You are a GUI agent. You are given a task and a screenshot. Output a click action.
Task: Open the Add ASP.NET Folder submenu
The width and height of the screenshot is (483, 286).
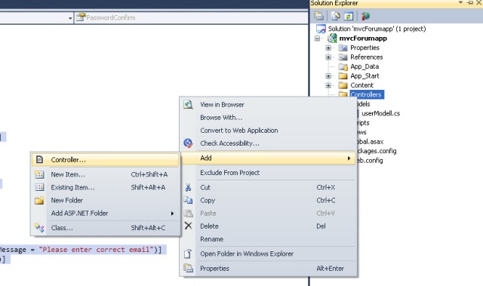106,213
